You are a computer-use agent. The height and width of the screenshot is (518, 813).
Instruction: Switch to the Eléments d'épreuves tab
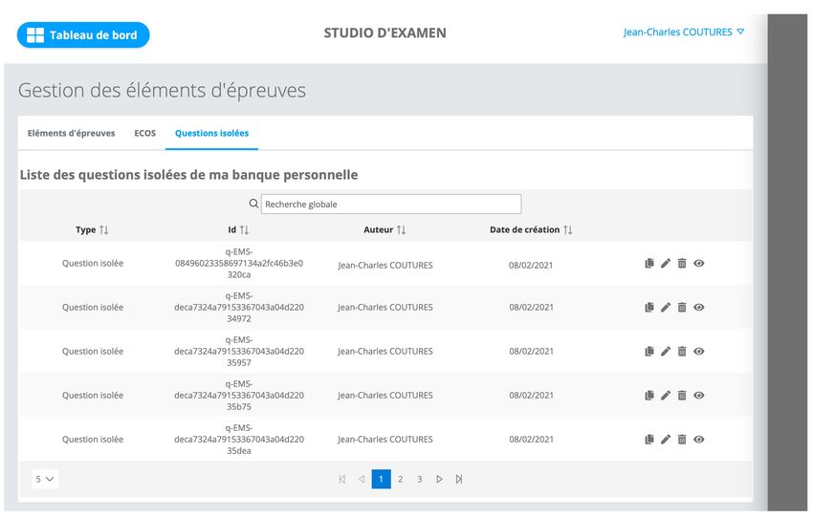coord(71,133)
